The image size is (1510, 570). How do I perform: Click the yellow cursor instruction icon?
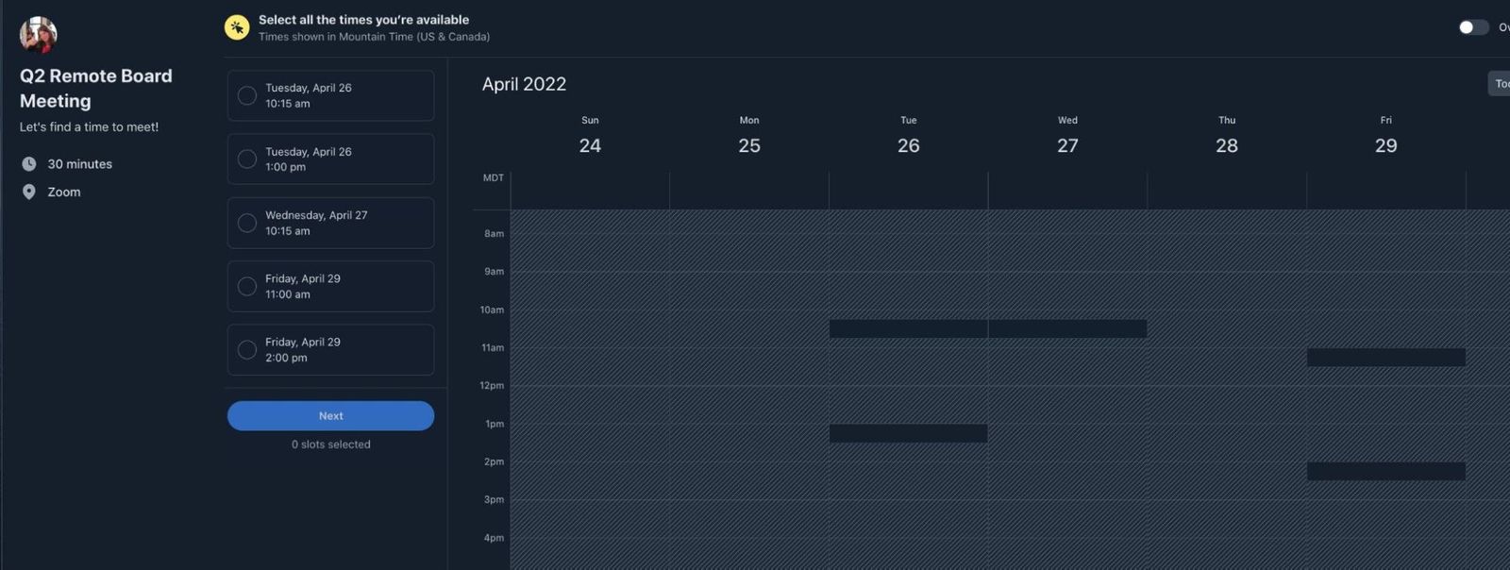pyautogui.click(x=235, y=26)
